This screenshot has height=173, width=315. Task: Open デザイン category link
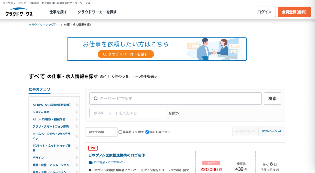point(38,158)
